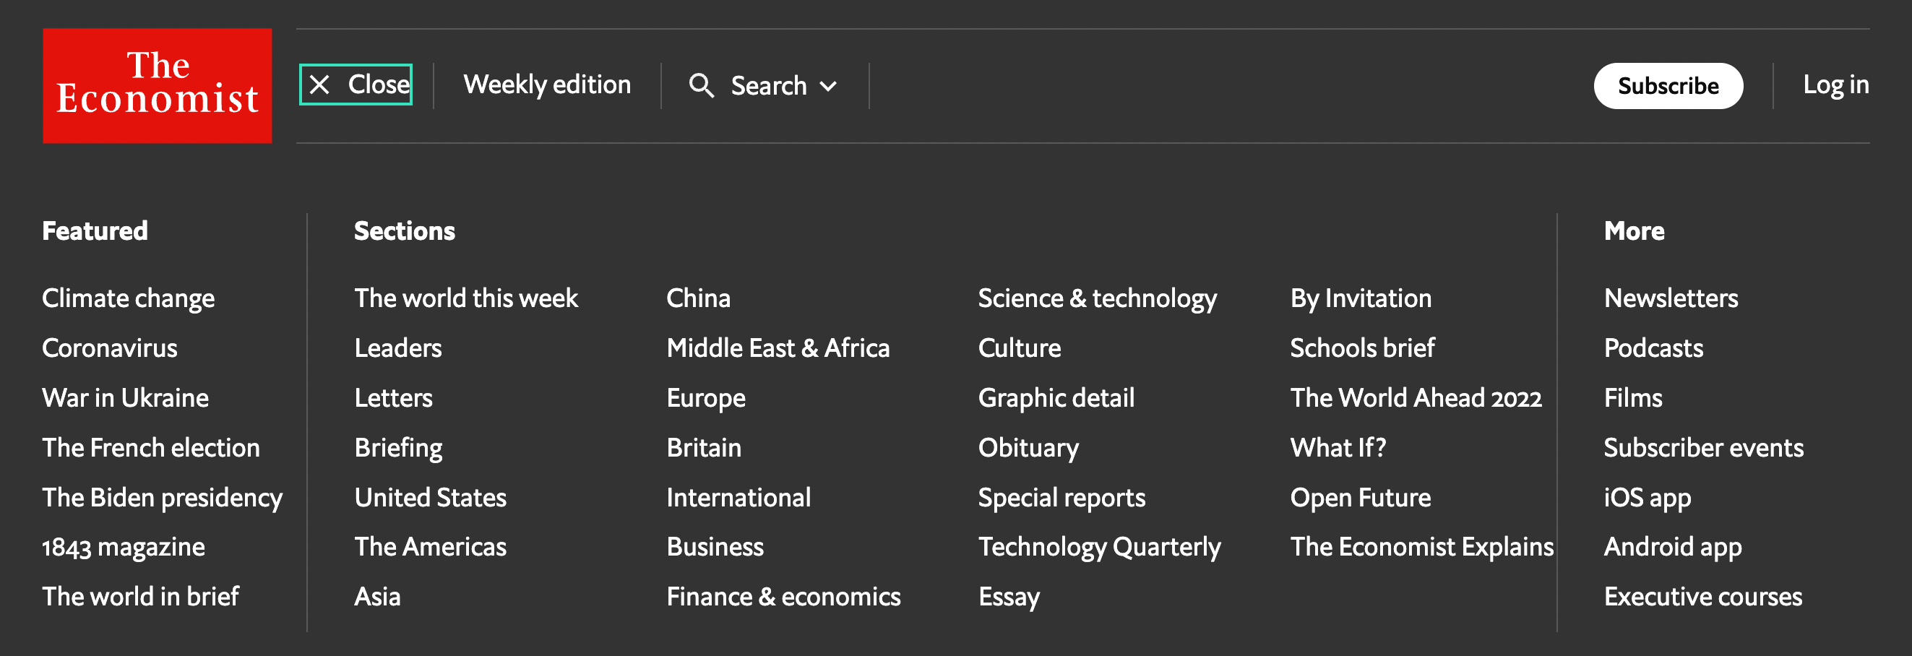View Executive courses page
This screenshot has width=1912, height=656.
1702,597
